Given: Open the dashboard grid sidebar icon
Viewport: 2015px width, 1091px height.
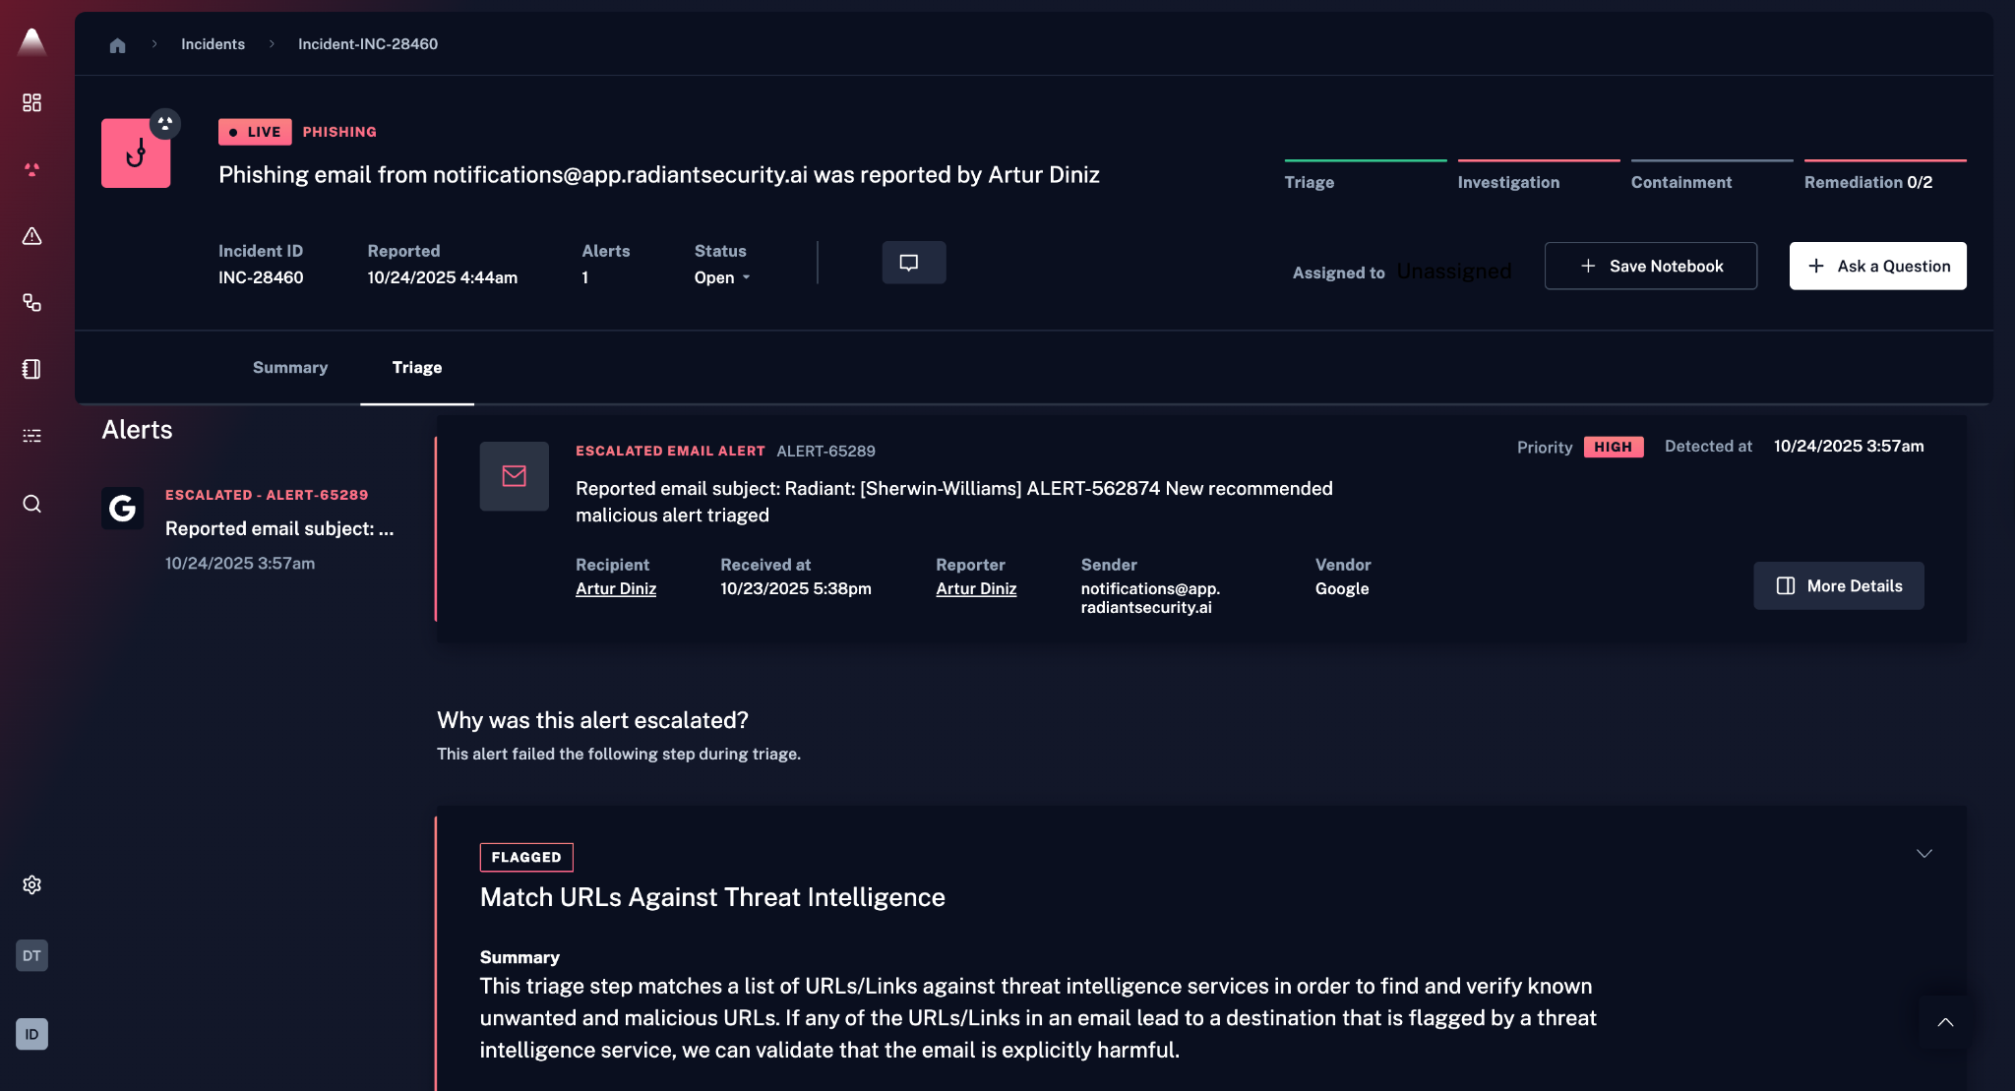Looking at the screenshot, I should 31,102.
